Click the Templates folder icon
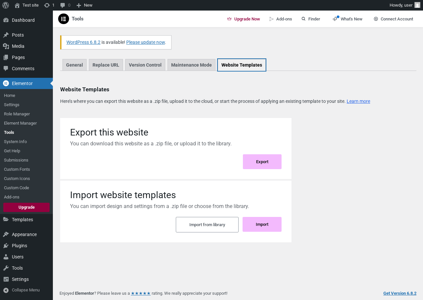The width and height of the screenshot is (423, 300). (x=6, y=220)
